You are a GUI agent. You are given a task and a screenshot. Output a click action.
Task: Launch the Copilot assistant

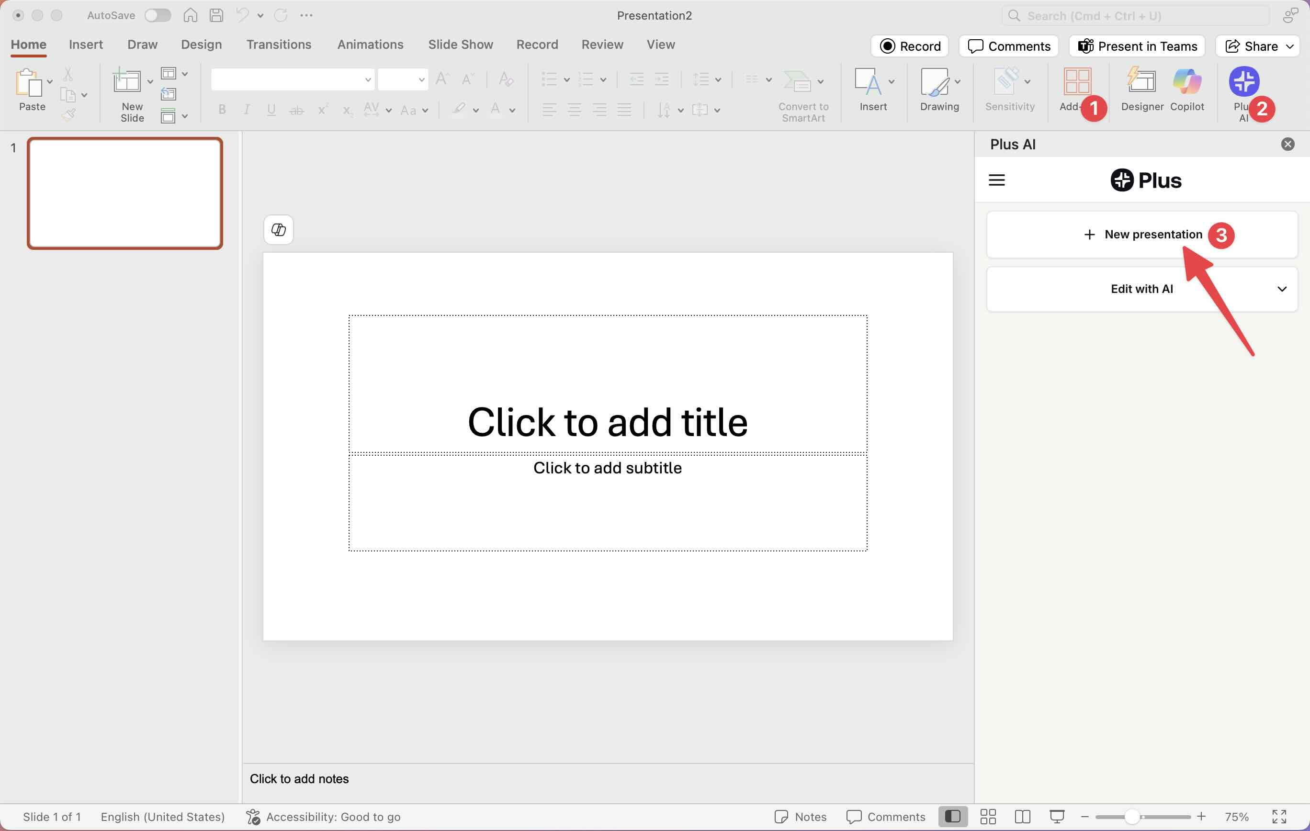point(1186,82)
